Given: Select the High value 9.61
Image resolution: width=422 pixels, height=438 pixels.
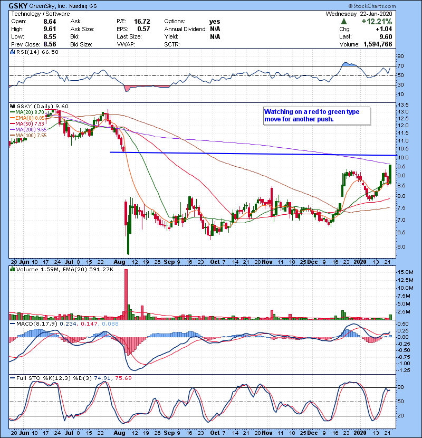Looking at the screenshot, I should tap(50, 29).
